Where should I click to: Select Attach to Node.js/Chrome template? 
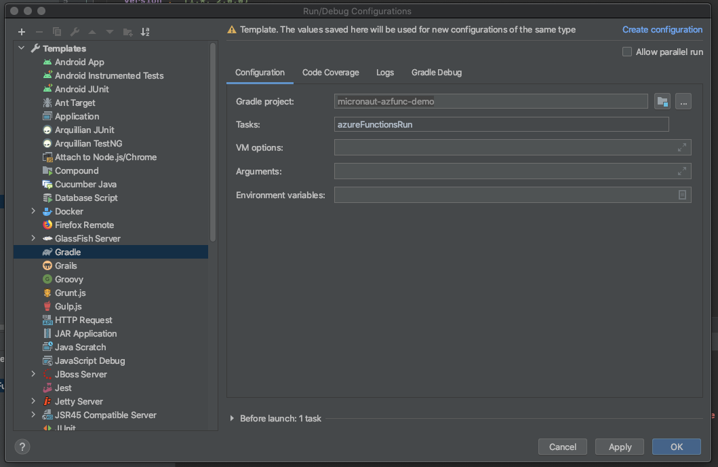[x=105, y=157]
